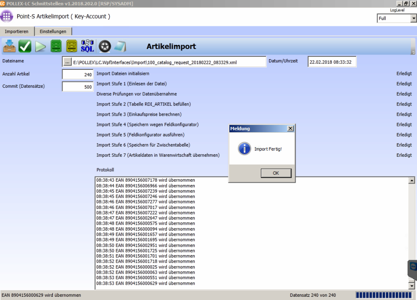Switch to the Einstellungen tab
This screenshot has height=300, width=417.
(53, 31)
